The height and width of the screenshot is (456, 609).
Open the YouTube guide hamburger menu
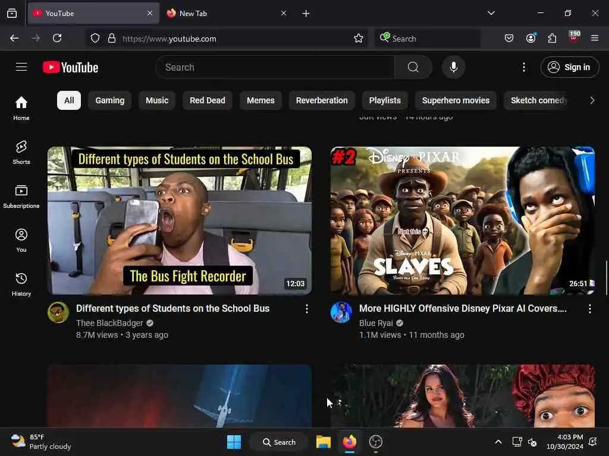(21, 67)
